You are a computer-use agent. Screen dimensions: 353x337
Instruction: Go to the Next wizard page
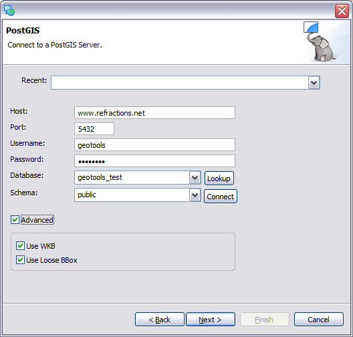click(x=211, y=319)
